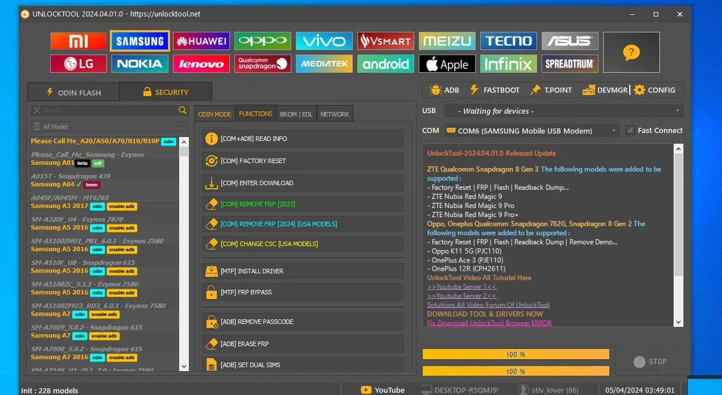Expand the USB devices dropdown
722x395 pixels.
(x=564, y=111)
